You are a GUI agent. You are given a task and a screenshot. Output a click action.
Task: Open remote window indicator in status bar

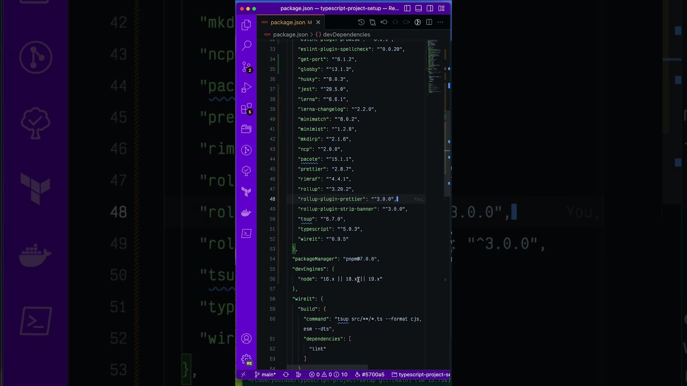(243, 374)
